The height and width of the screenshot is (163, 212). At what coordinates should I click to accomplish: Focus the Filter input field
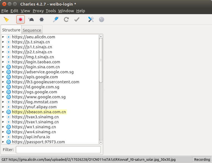(58, 150)
